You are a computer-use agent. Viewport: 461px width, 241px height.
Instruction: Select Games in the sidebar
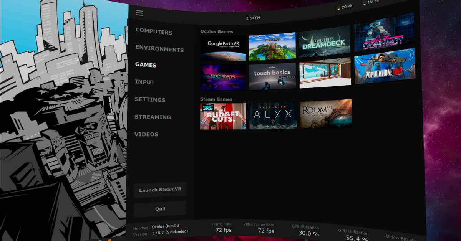146,65
